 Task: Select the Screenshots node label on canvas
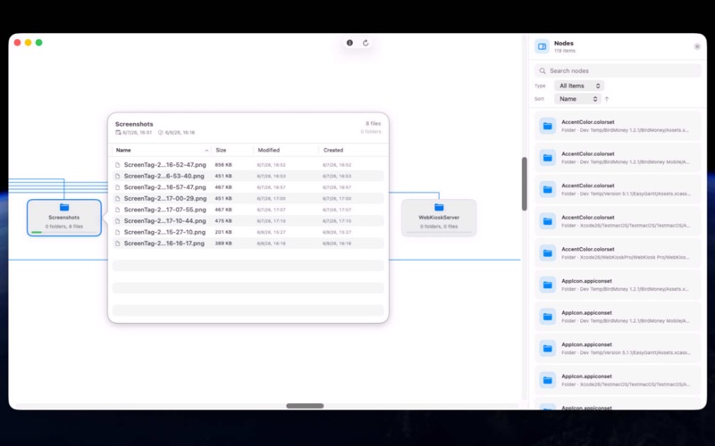(63, 218)
